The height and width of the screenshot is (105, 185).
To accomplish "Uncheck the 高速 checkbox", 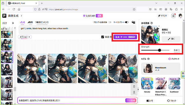I will pos(103,37).
